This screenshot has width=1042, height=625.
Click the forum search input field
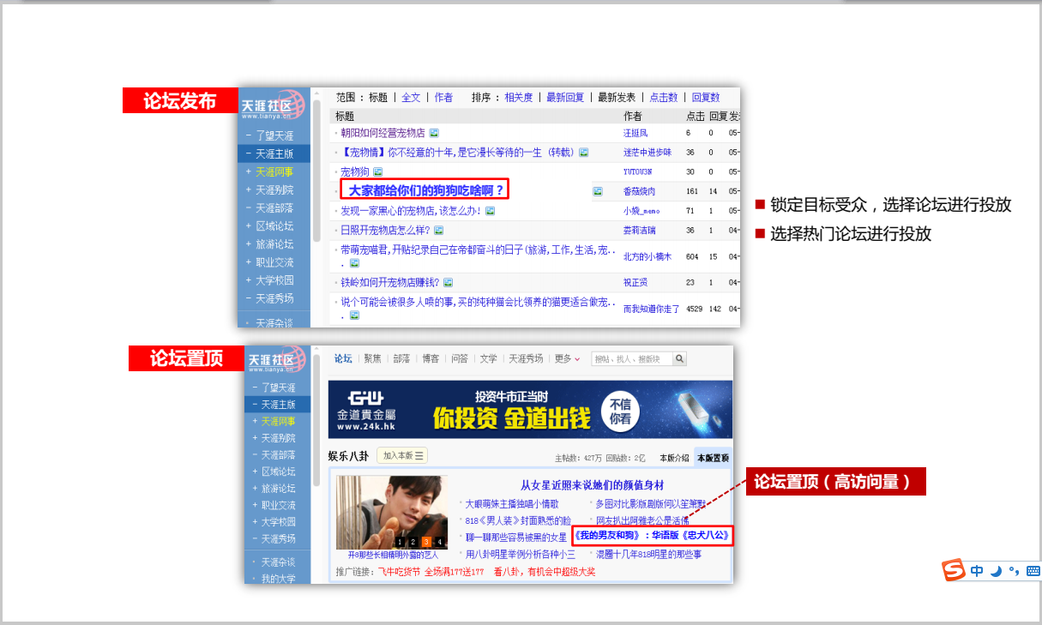click(x=631, y=358)
